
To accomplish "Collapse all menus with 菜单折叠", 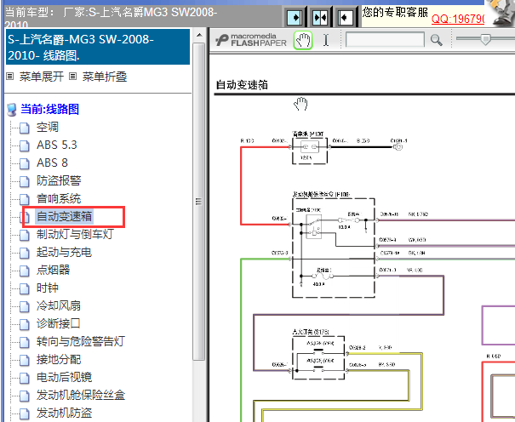I will pyautogui.click(x=105, y=77).
